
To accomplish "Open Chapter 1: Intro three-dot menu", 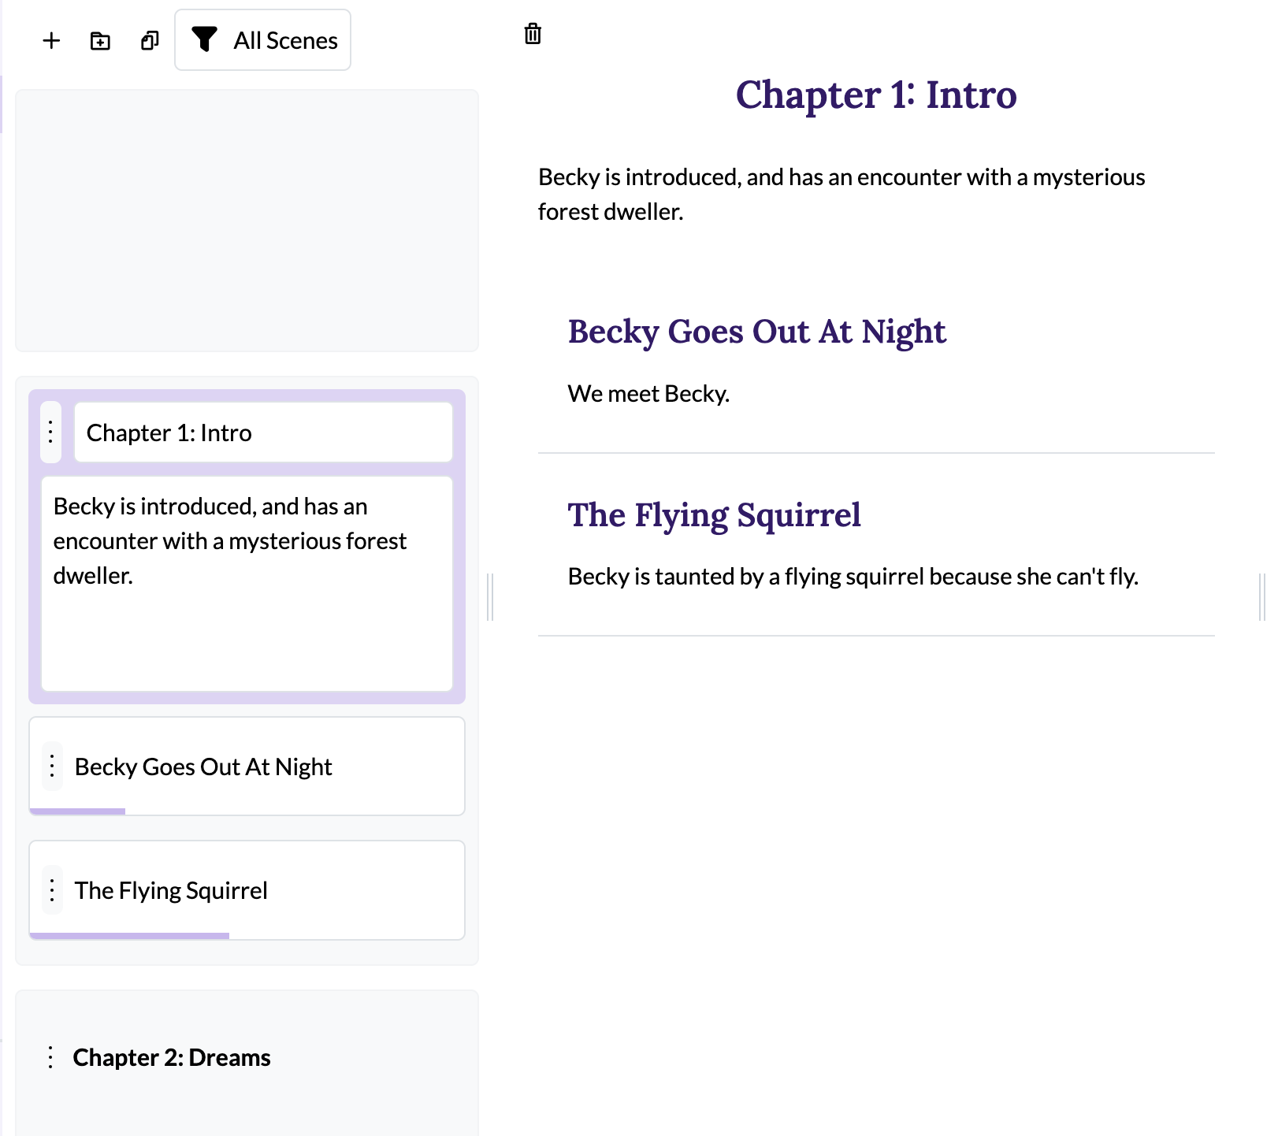I will [x=50, y=432].
